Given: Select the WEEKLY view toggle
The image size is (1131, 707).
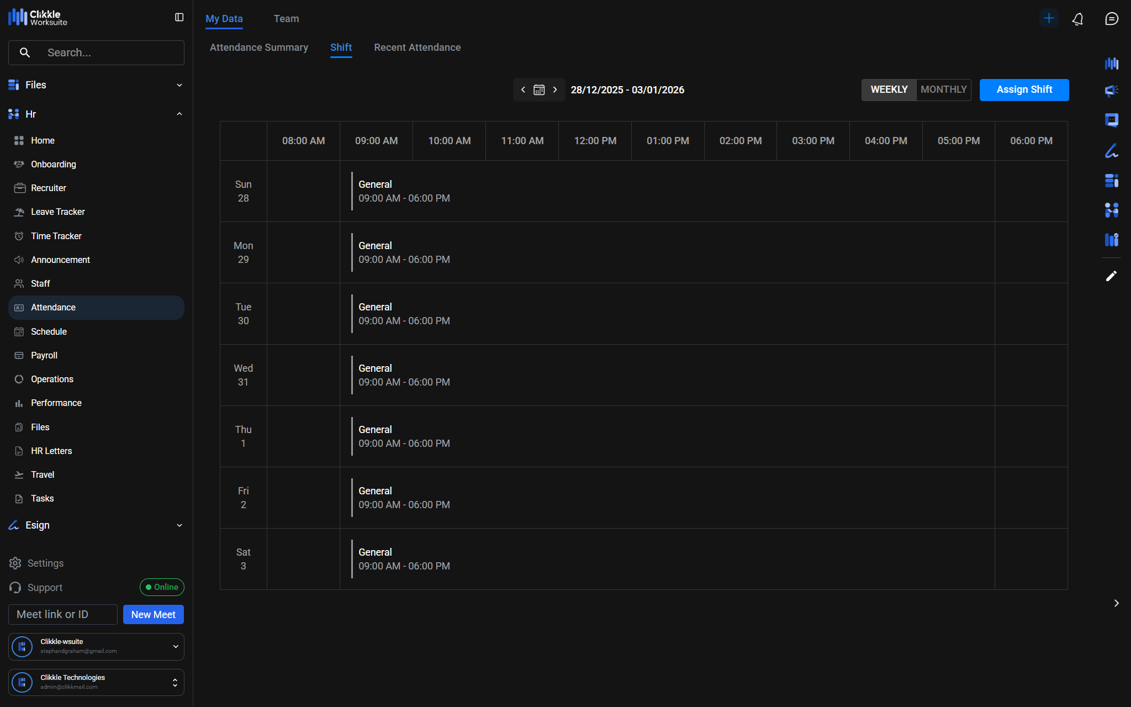Looking at the screenshot, I should coord(889,89).
